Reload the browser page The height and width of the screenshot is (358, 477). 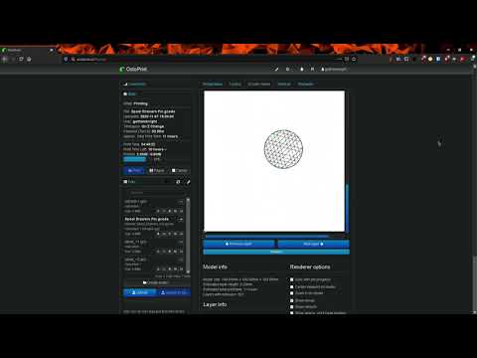[21, 59]
